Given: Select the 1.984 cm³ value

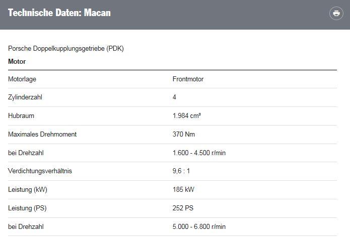Looking at the screenshot, I should pyautogui.click(x=187, y=116).
